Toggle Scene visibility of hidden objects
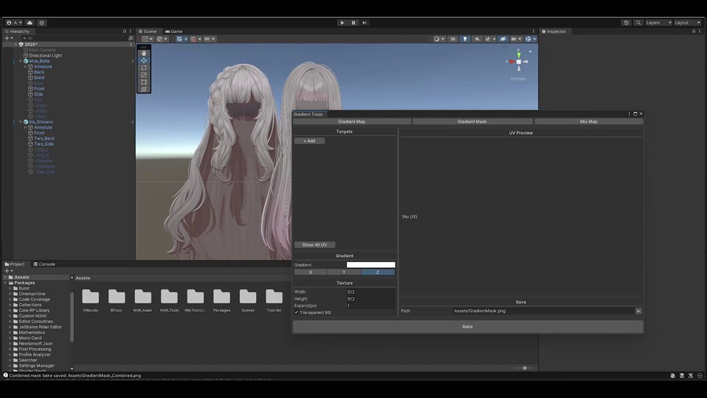 pyautogui.click(x=503, y=39)
